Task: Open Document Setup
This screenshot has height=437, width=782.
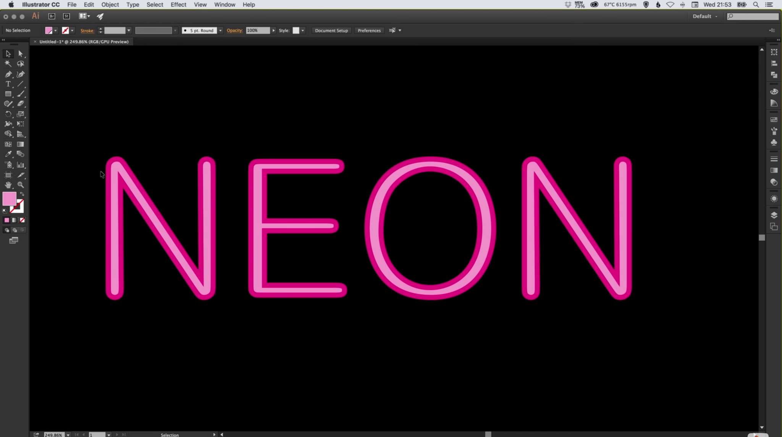Action: 331,30
